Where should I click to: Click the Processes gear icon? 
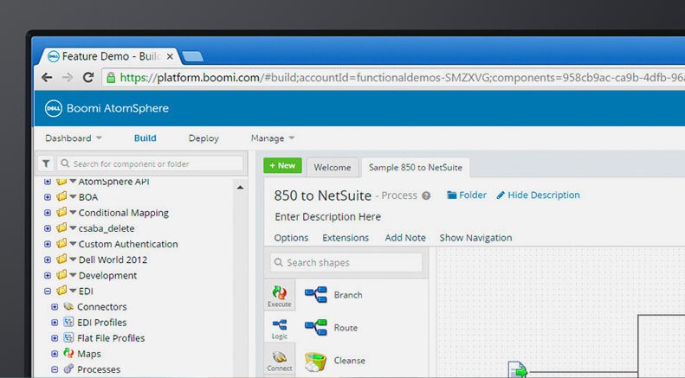point(68,368)
